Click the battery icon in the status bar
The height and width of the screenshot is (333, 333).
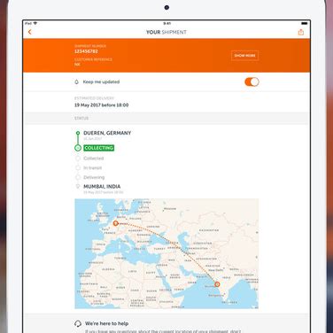[x=305, y=23]
